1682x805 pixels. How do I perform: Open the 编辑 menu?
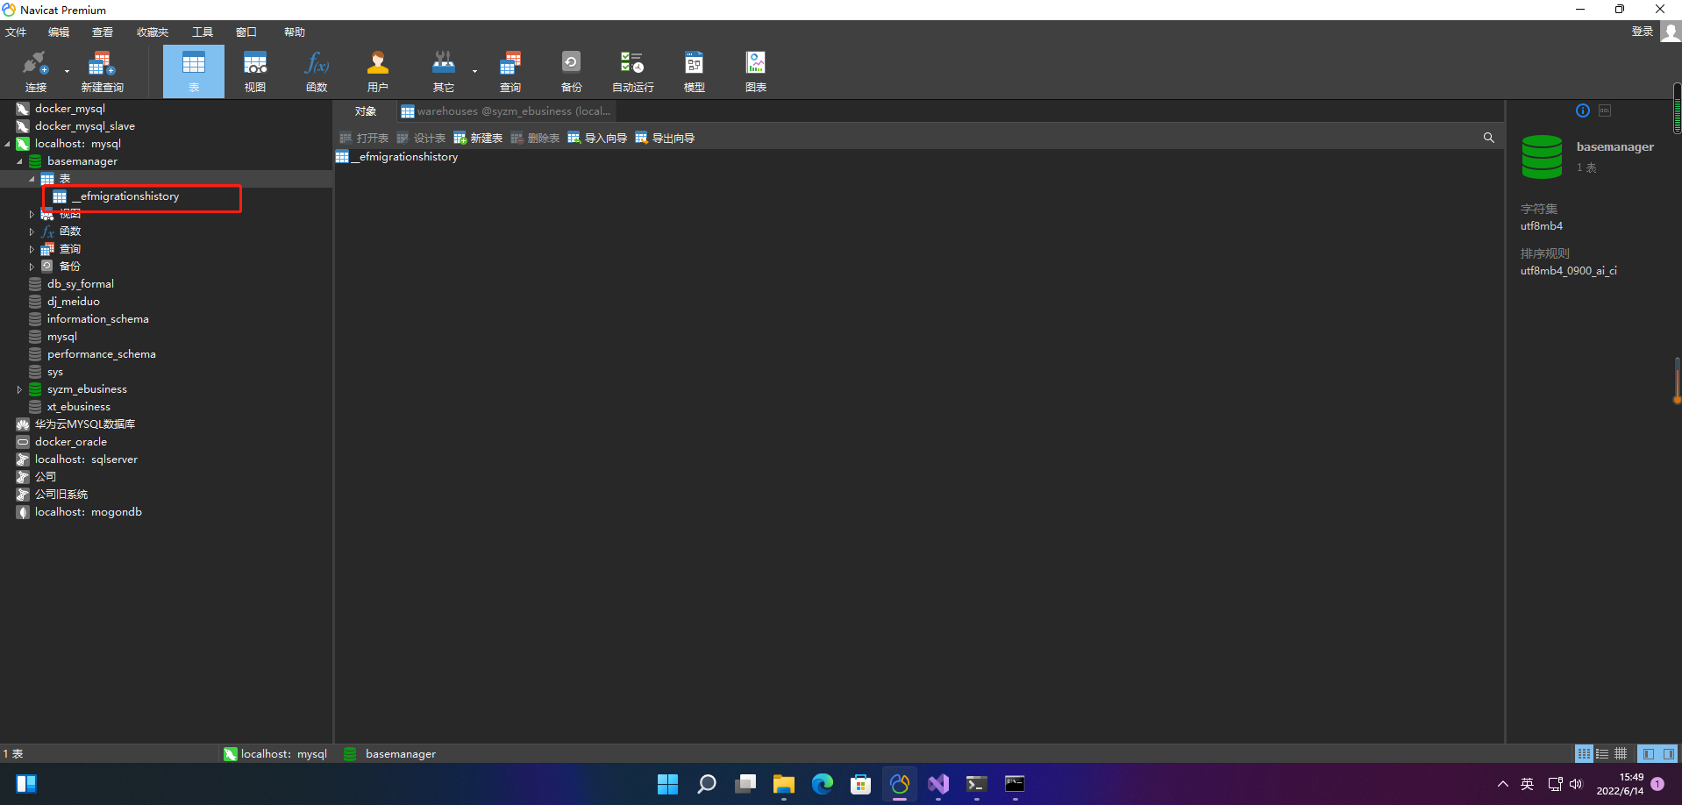pyautogui.click(x=59, y=32)
